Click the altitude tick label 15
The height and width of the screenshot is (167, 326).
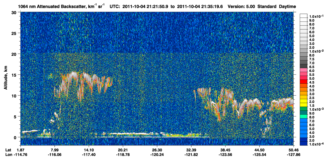[14, 75]
